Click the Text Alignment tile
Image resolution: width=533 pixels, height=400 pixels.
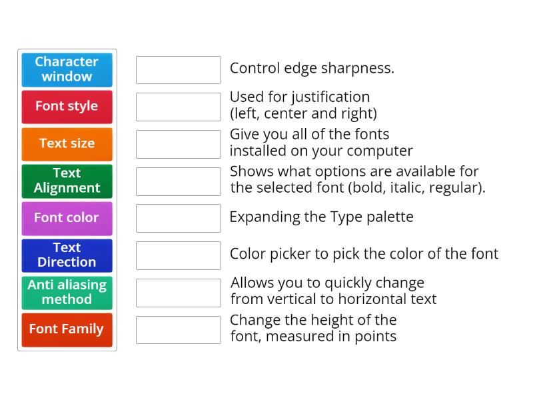pyautogui.click(x=67, y=181)
